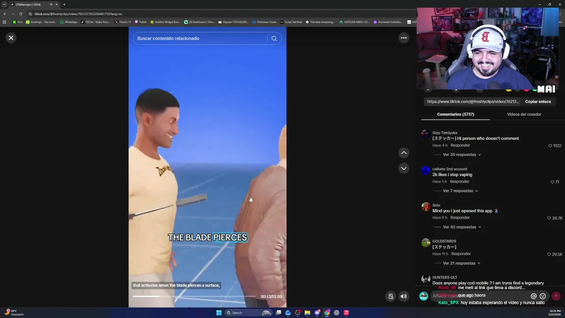Open the three-dots more options menu
Screen dimensions: 565x318
coord(403,38)
